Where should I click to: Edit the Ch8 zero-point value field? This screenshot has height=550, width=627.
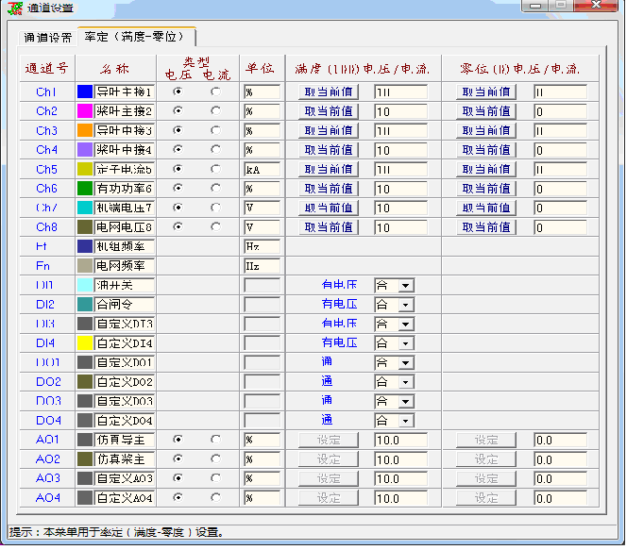[560, 227]
